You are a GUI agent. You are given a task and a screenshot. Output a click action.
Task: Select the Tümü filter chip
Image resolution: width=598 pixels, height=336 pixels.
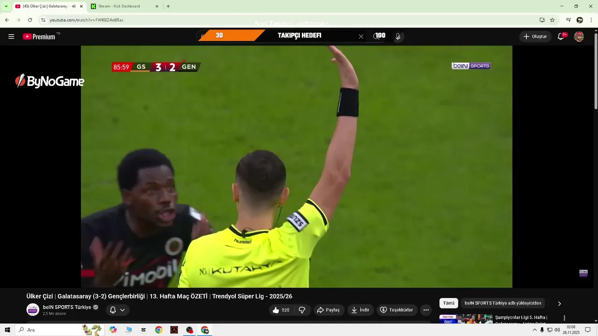click(x=448, y=303)
